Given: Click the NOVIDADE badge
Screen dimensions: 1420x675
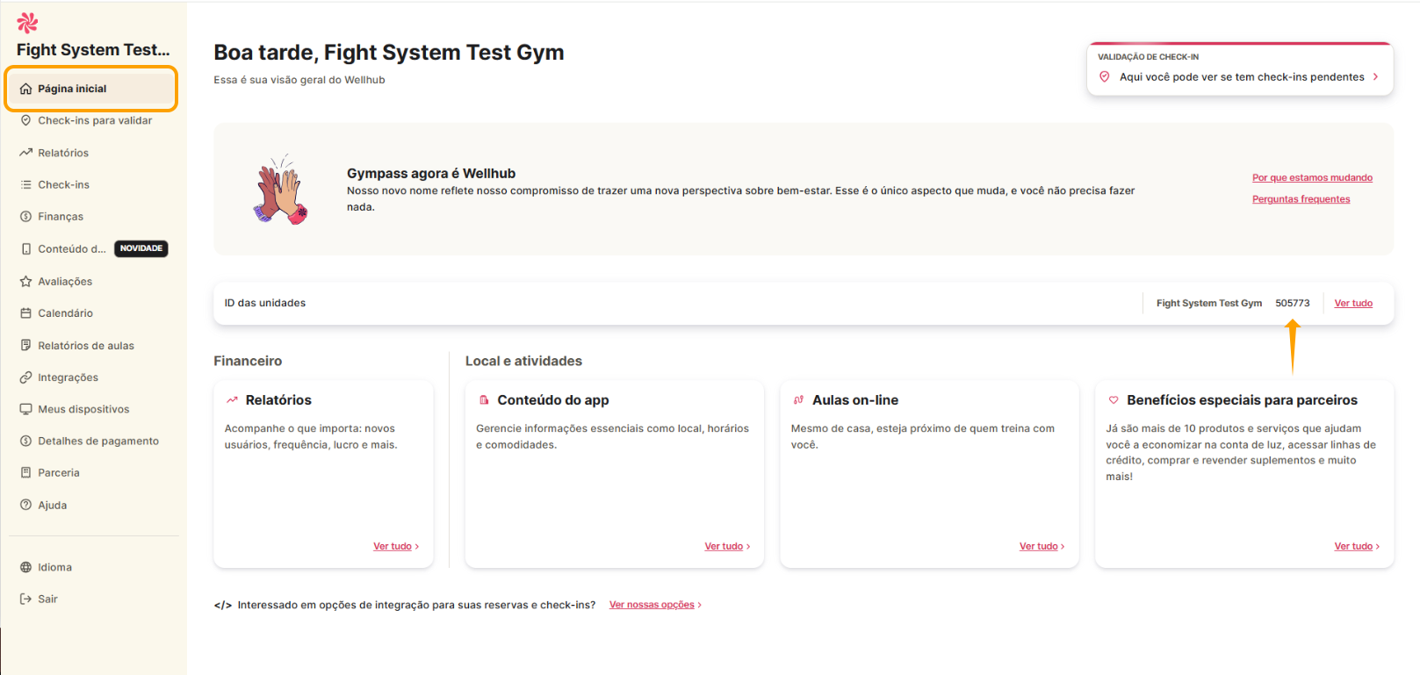Looking at the screenshot, I should click(x=141, y=248).
